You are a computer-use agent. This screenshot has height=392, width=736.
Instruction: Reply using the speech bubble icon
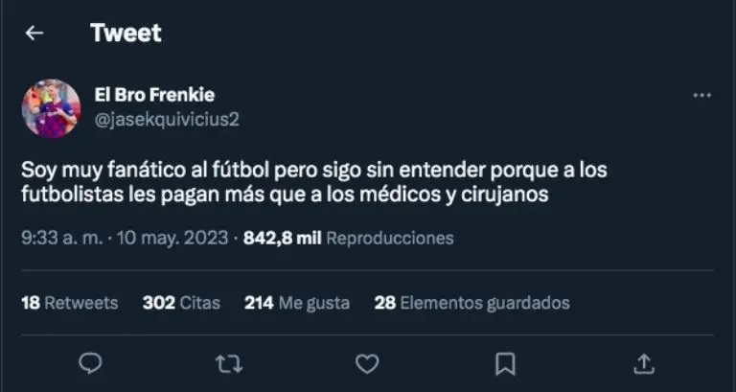90,364
